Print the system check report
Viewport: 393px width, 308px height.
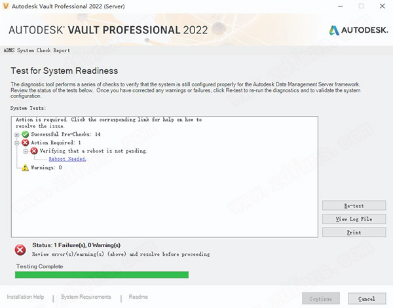(354, 232)
